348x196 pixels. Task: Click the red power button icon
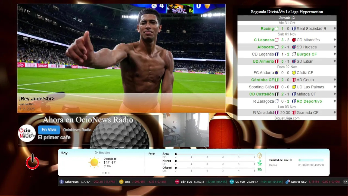coord(32,162)
